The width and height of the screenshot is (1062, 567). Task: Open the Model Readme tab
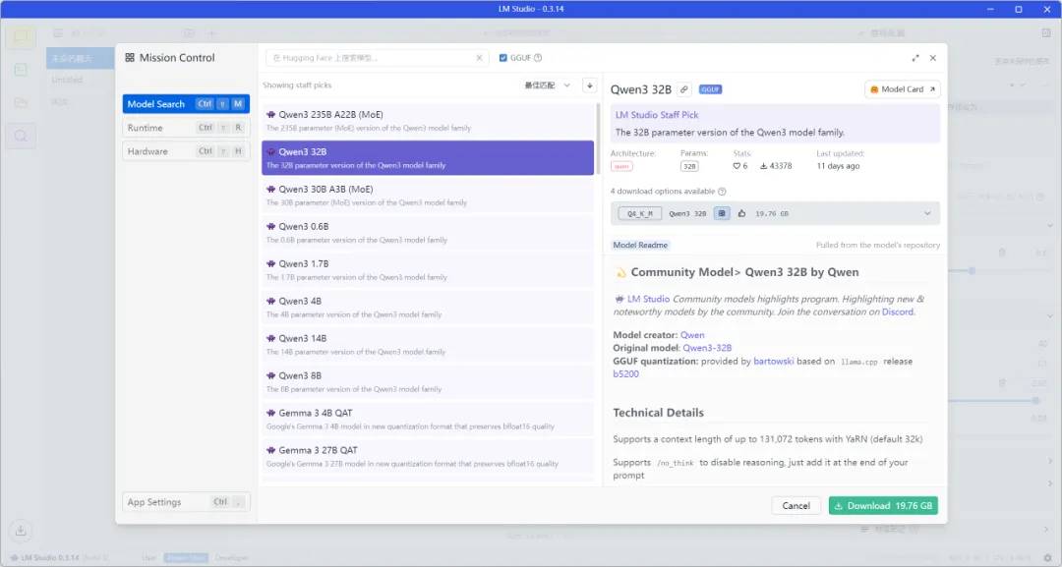point(640,246)
